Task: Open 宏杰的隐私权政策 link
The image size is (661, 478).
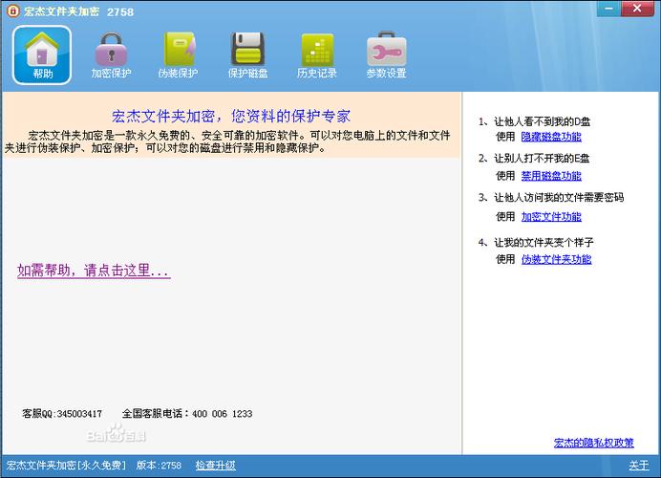Action: [x=593, y=443]
